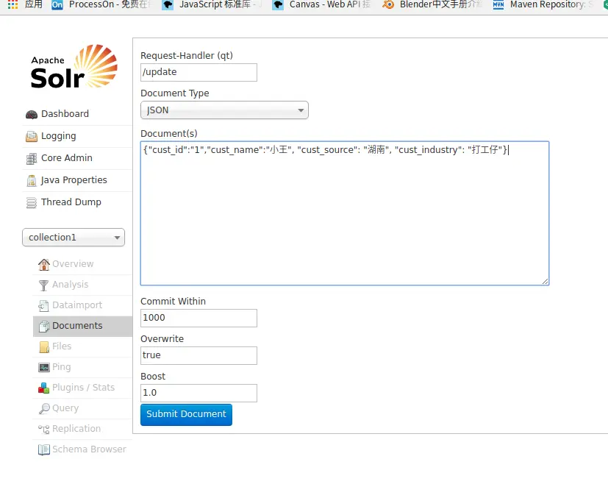Open the Dashboard page
This screenshot has width=608, height=484.
65,113
